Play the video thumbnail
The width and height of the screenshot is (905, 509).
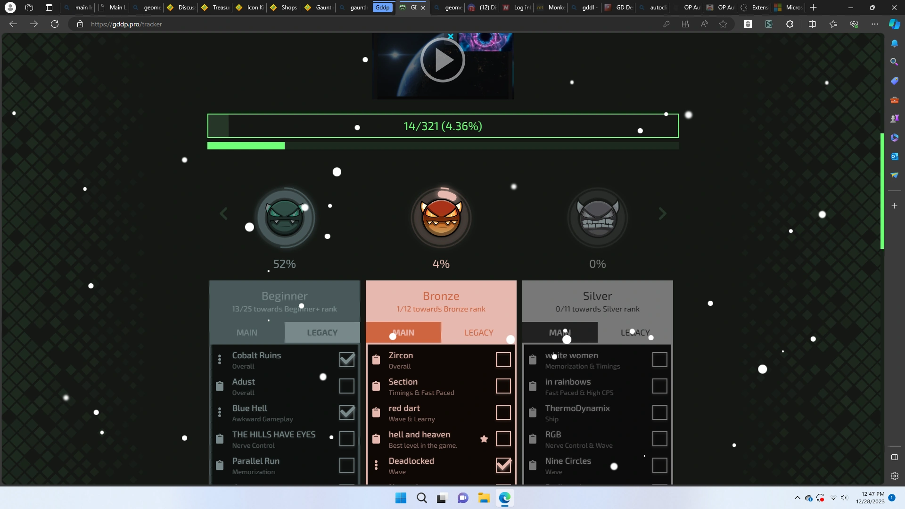tap(443, 60)
